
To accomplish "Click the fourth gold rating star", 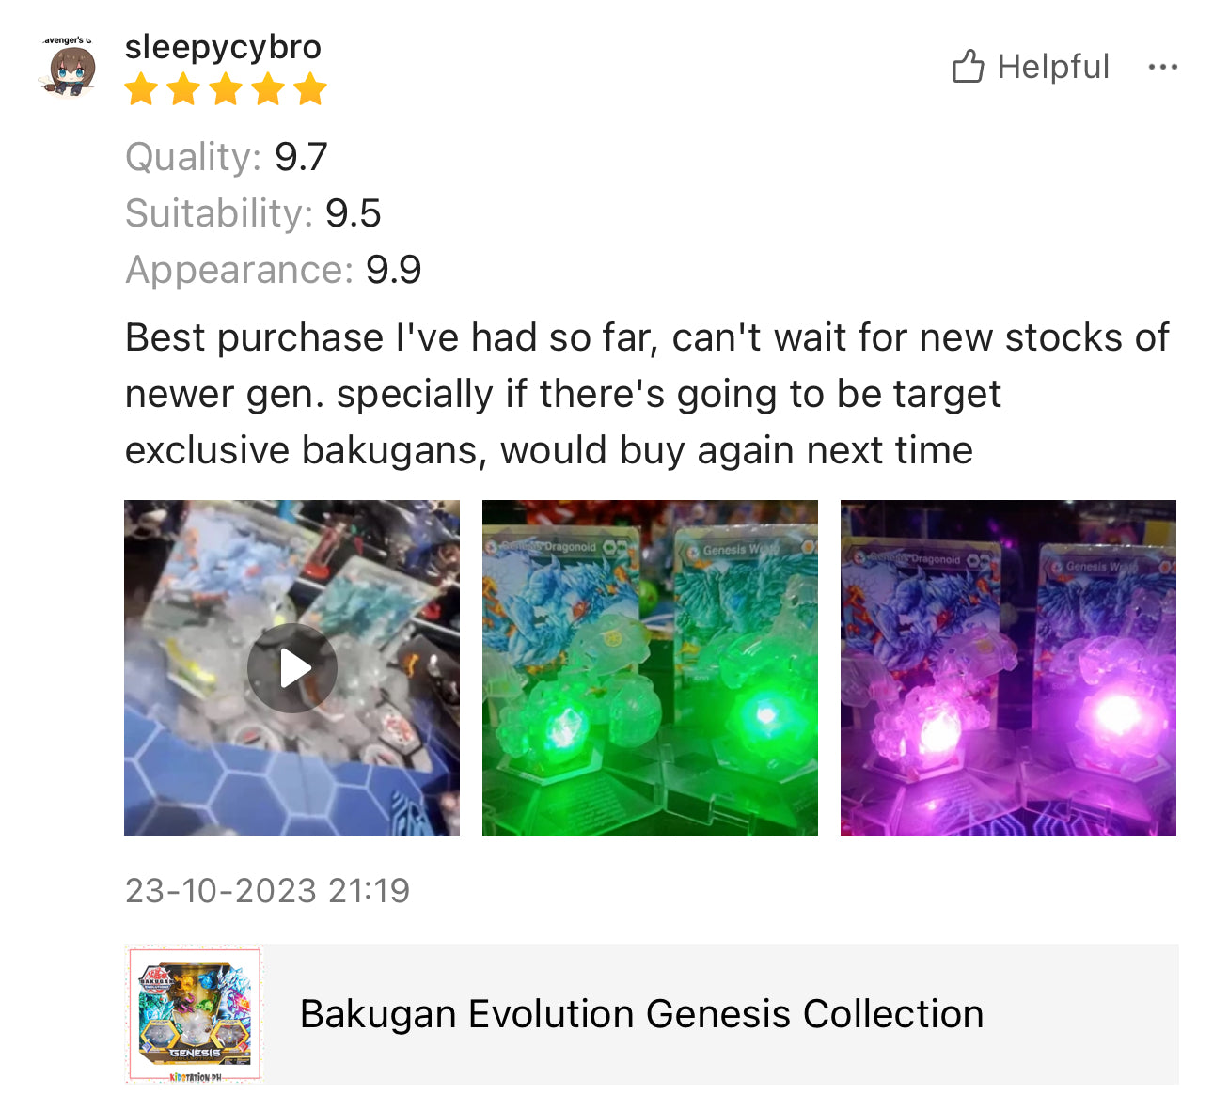I will (268, 90).
